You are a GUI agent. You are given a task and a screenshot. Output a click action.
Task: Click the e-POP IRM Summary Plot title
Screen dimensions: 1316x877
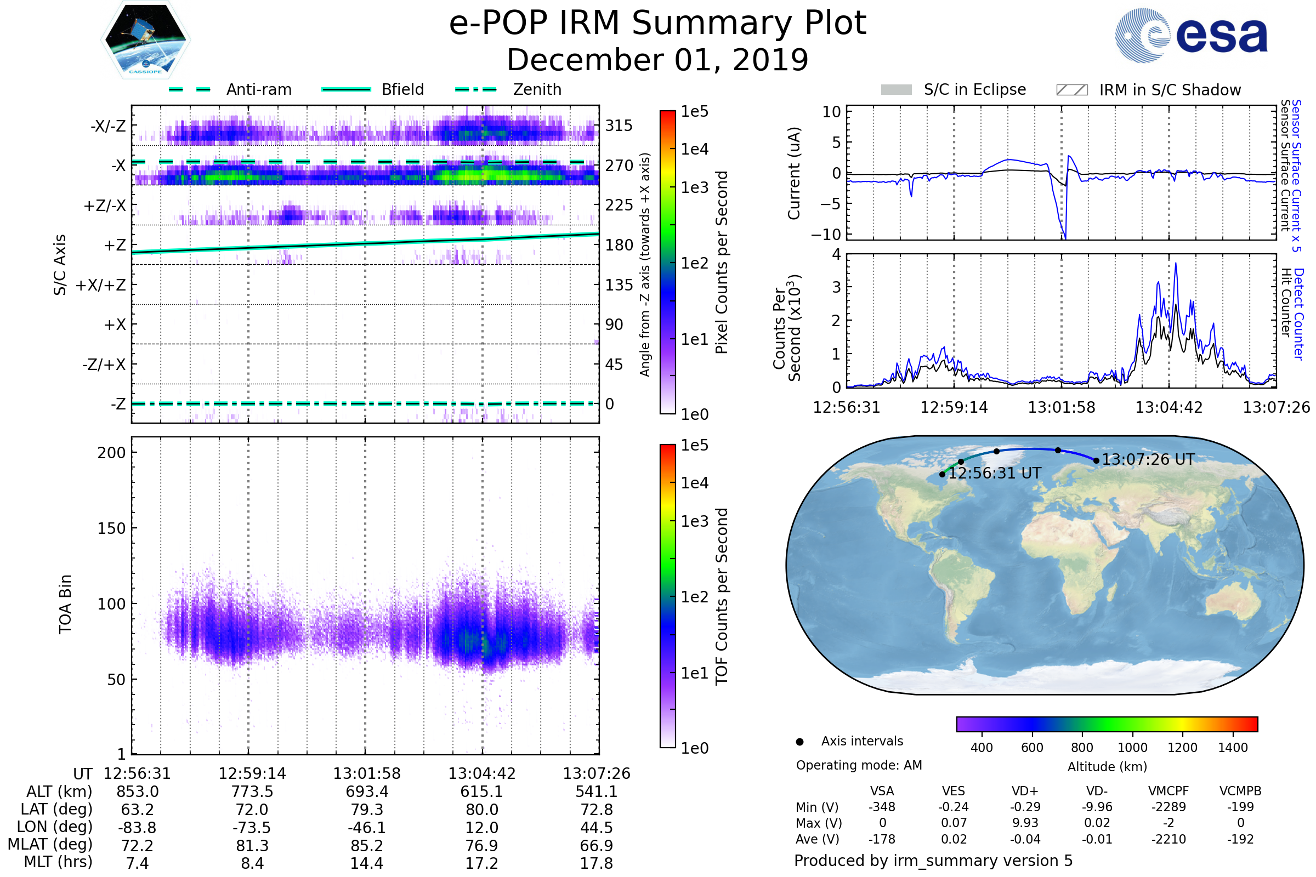point(657,24)
